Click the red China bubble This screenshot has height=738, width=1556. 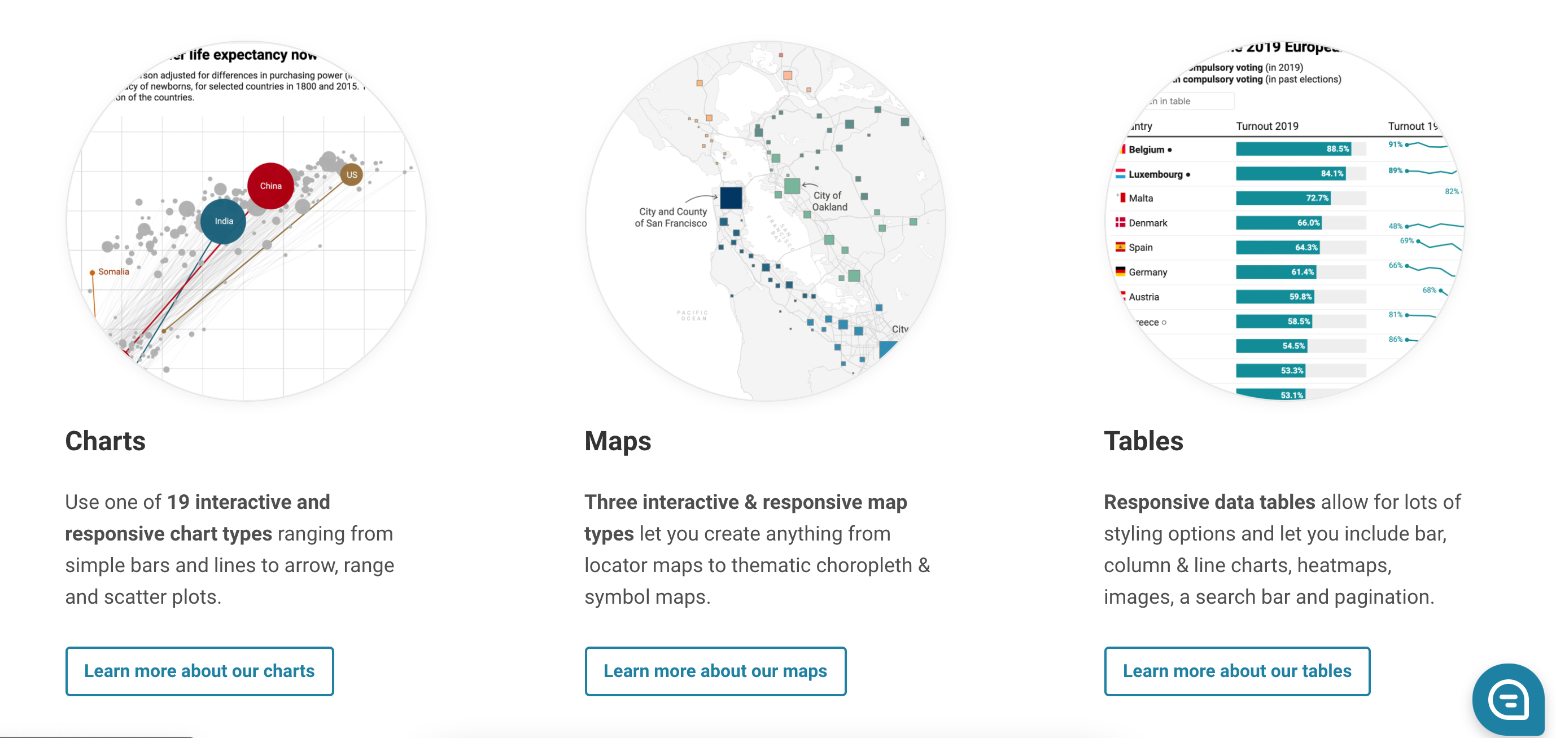(270, 186)
